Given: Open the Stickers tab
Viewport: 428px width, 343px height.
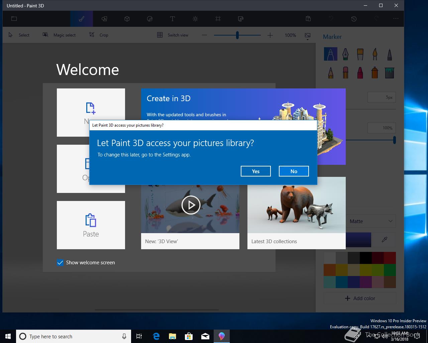Looking at the screenshot, I should [x=150, y=19].
